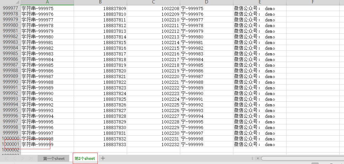Click cell 188837829

[x=100, y=122]
